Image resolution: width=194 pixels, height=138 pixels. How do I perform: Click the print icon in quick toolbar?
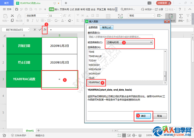(x=26, y=9)
